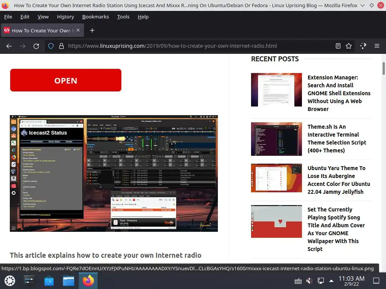Open keyboard layout tray icon
Viewport: 386px width, 289px height.
298,281
